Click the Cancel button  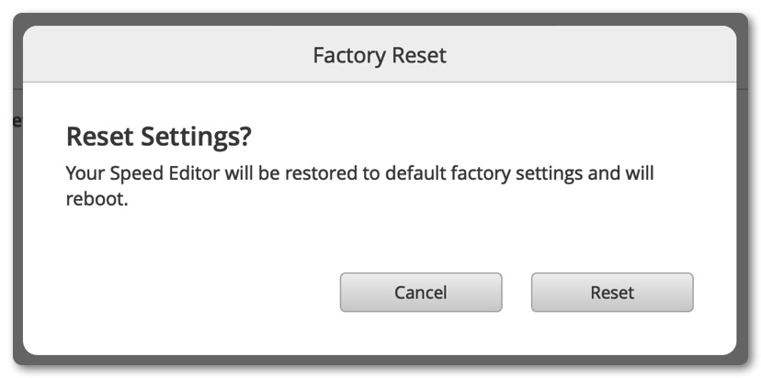point(420,293)
